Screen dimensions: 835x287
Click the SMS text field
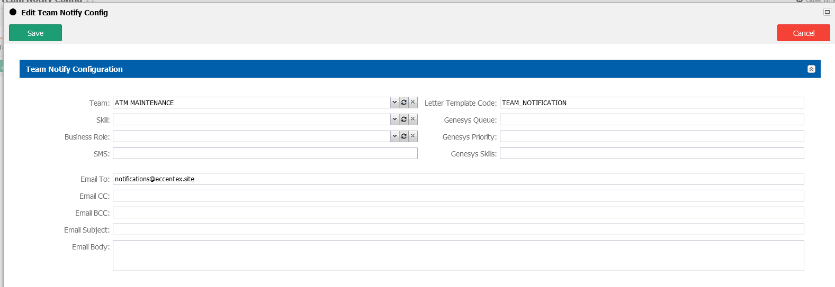click(x=265, y=153)
